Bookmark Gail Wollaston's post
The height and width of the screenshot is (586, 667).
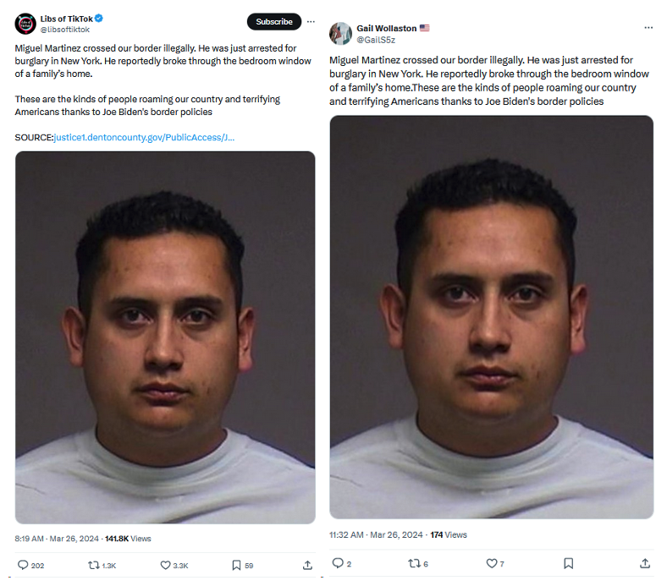(568, 563)
